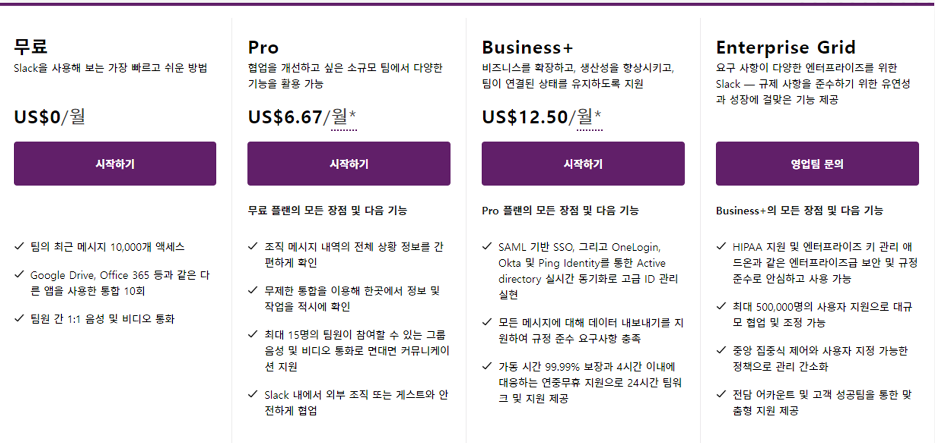Click 시작하기 button under the Pro plan
The width and height of the screenshot is (935, 443).
(348, 164)
